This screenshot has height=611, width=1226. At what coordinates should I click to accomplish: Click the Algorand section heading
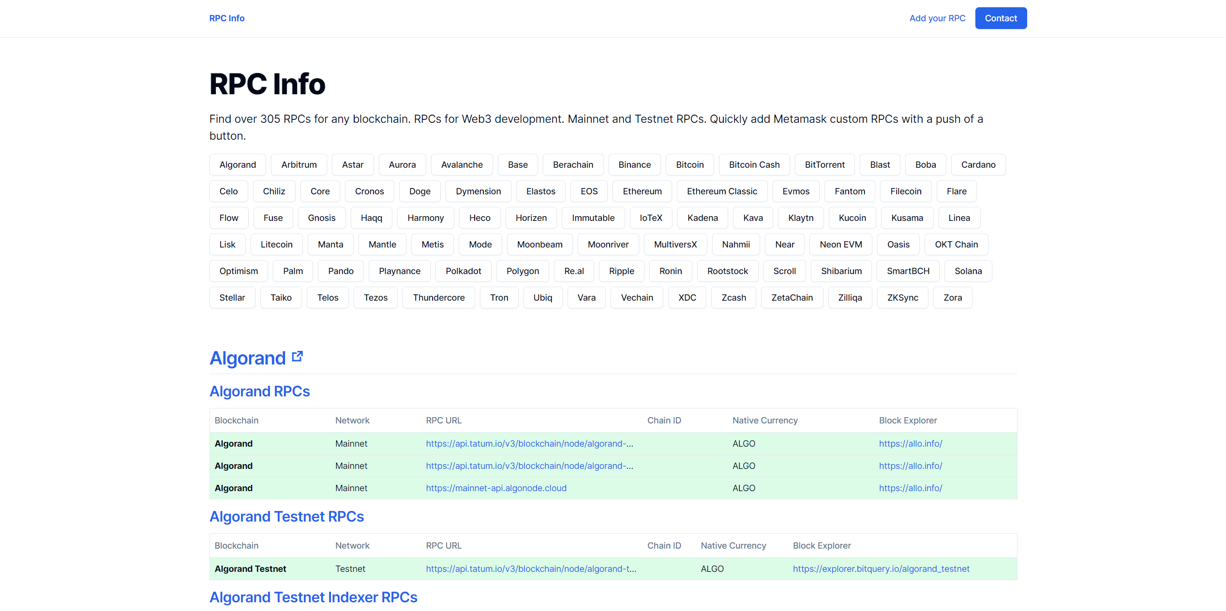pyautogui.click(x=248, y=358)
